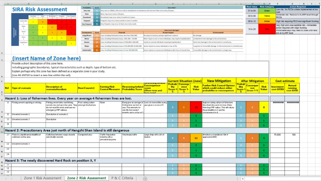The width and height of the screenshot is (321, 181).
Task: Click the yellow after-mitigation risk value 8
Action: point(264,107)
